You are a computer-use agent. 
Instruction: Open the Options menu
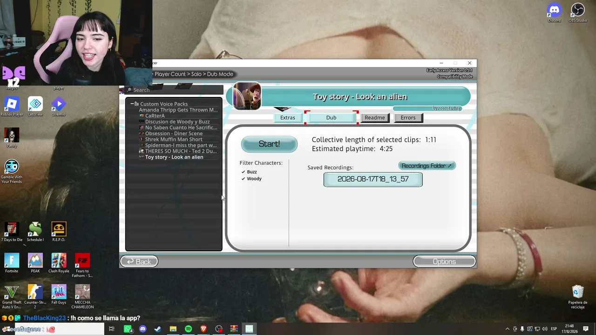click(444, 261)
